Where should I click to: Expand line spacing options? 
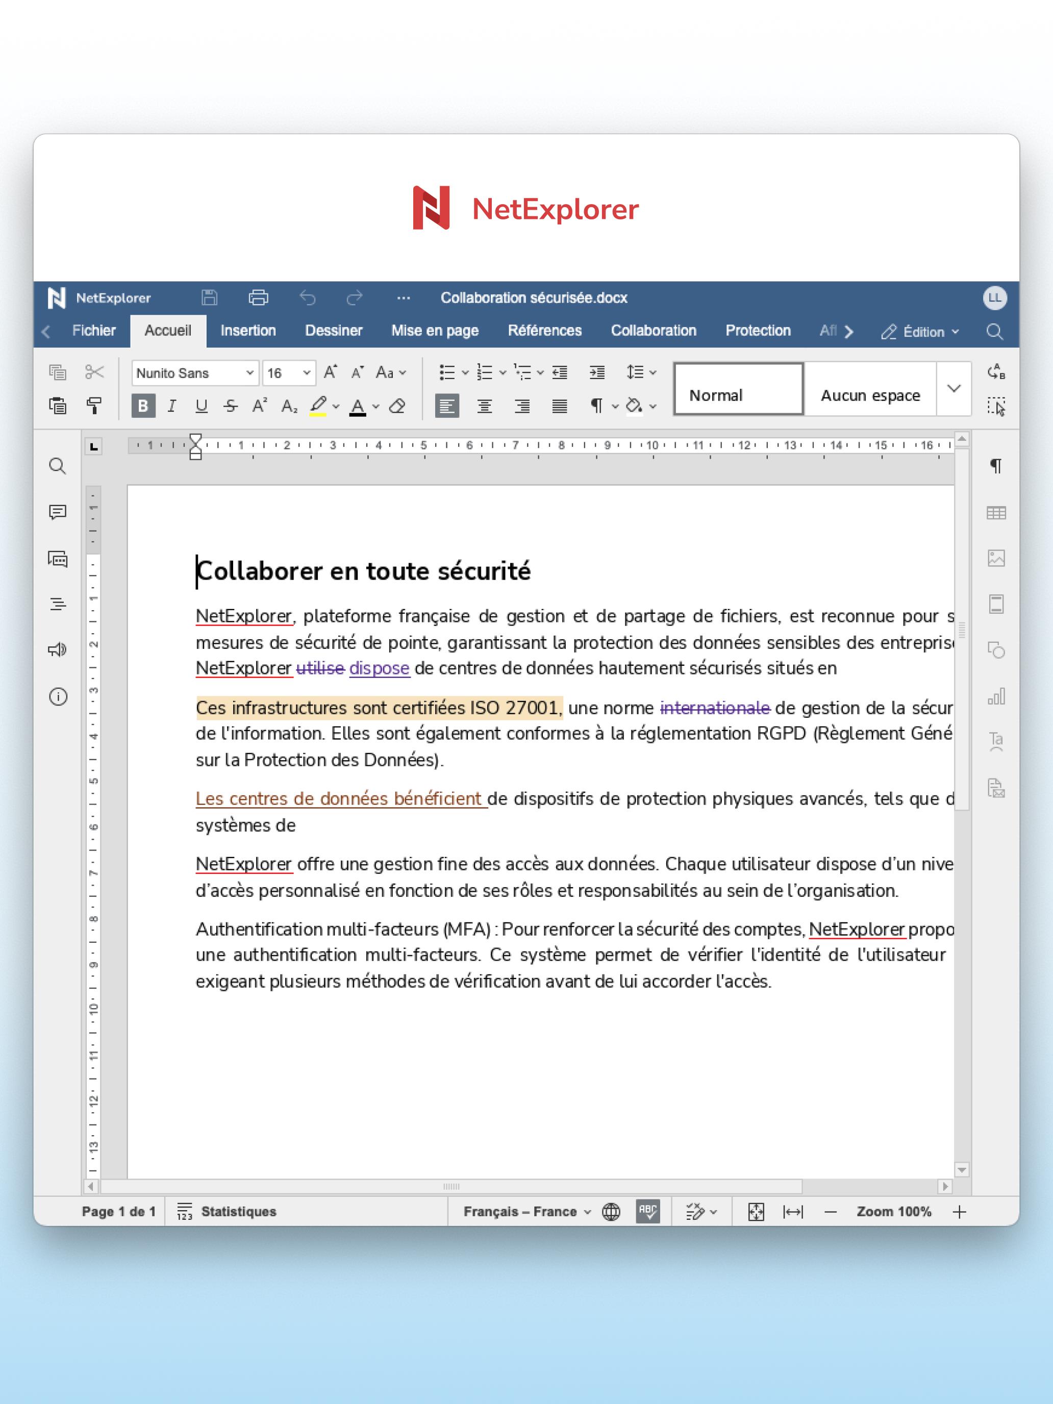click(653, 372)
